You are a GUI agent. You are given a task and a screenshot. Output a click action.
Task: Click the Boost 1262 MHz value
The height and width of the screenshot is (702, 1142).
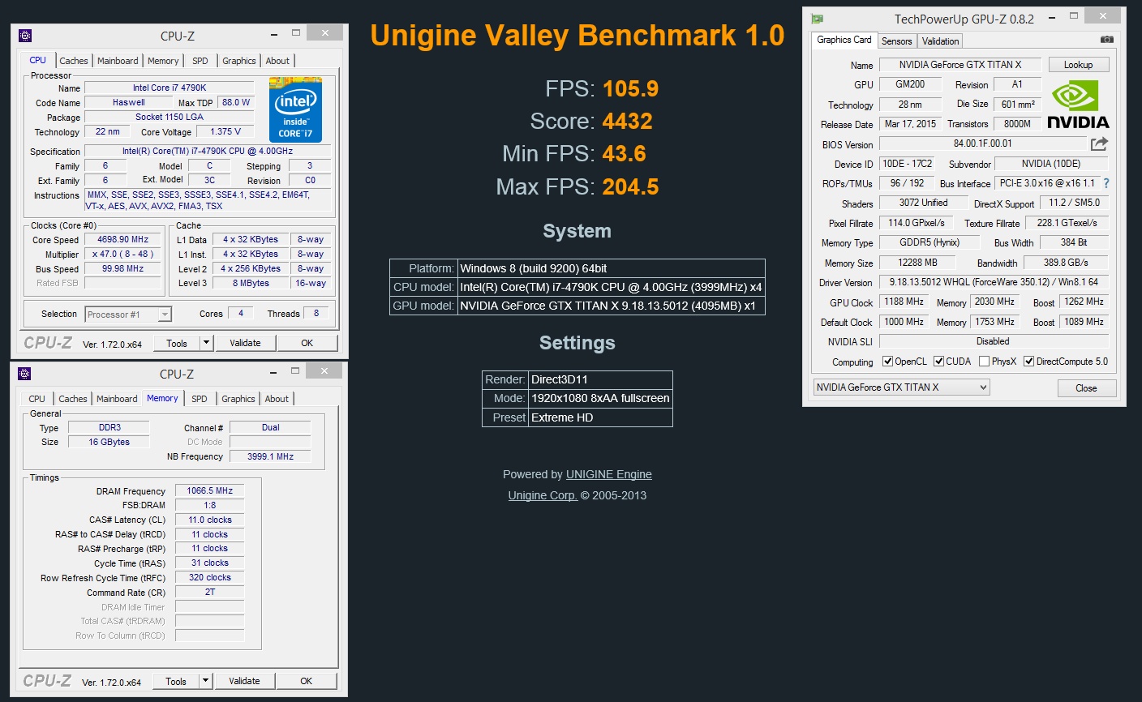coord(1084,302)
